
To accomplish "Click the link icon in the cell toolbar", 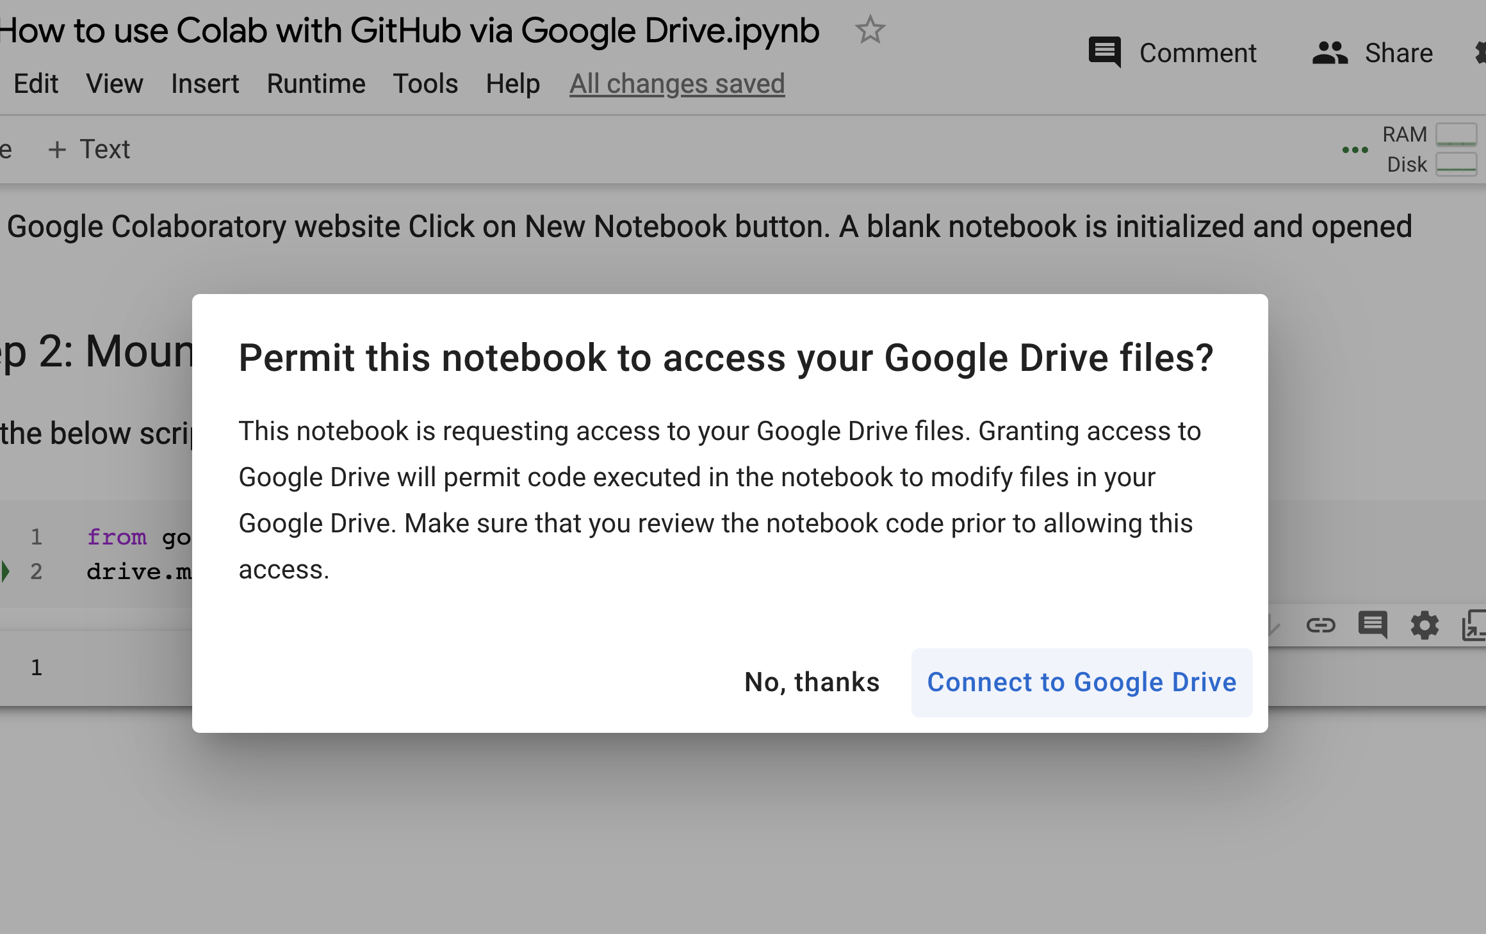I will point(1320,625).
